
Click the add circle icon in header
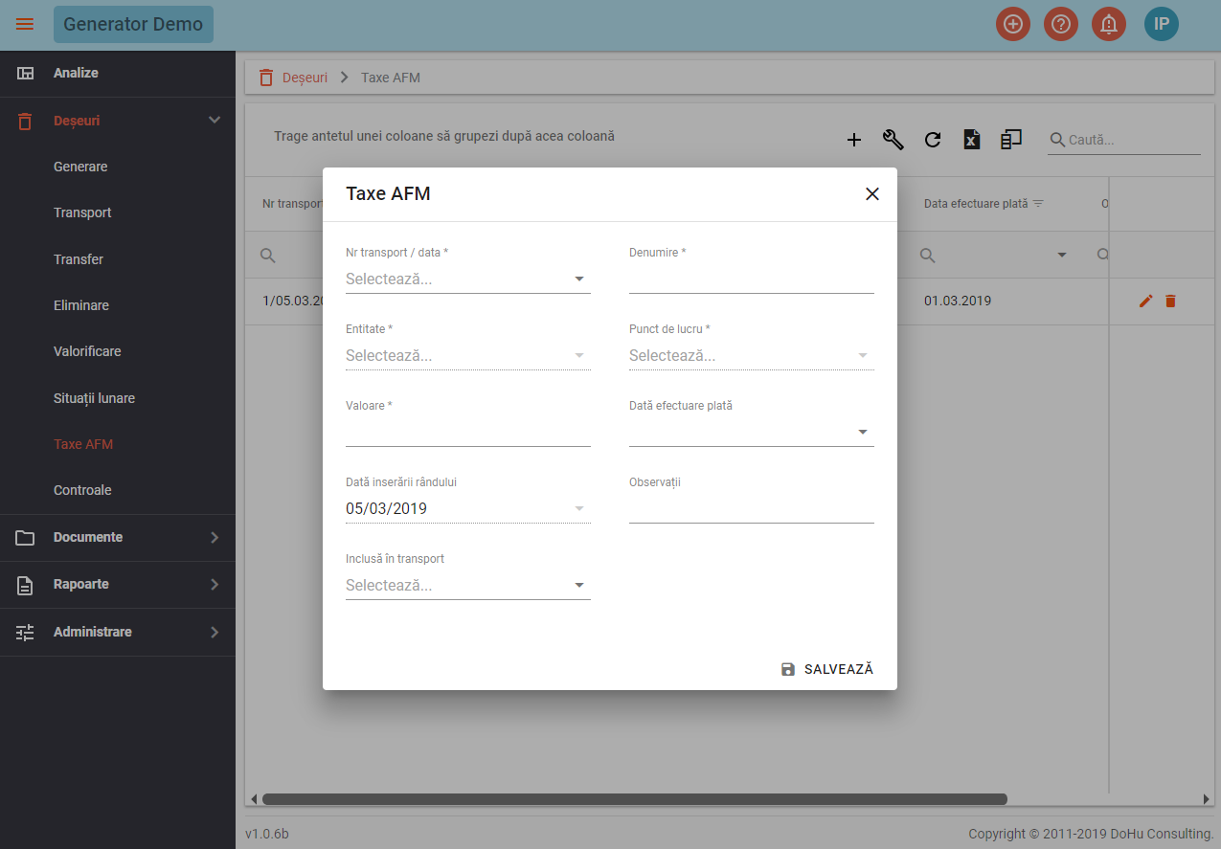click(x=1013, y=24)
